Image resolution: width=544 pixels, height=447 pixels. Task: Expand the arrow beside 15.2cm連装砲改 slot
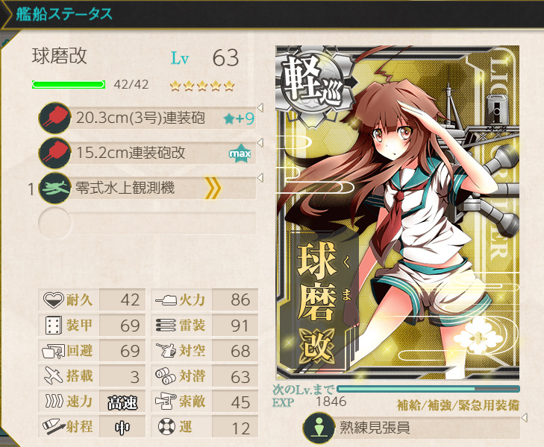(260, 142)
